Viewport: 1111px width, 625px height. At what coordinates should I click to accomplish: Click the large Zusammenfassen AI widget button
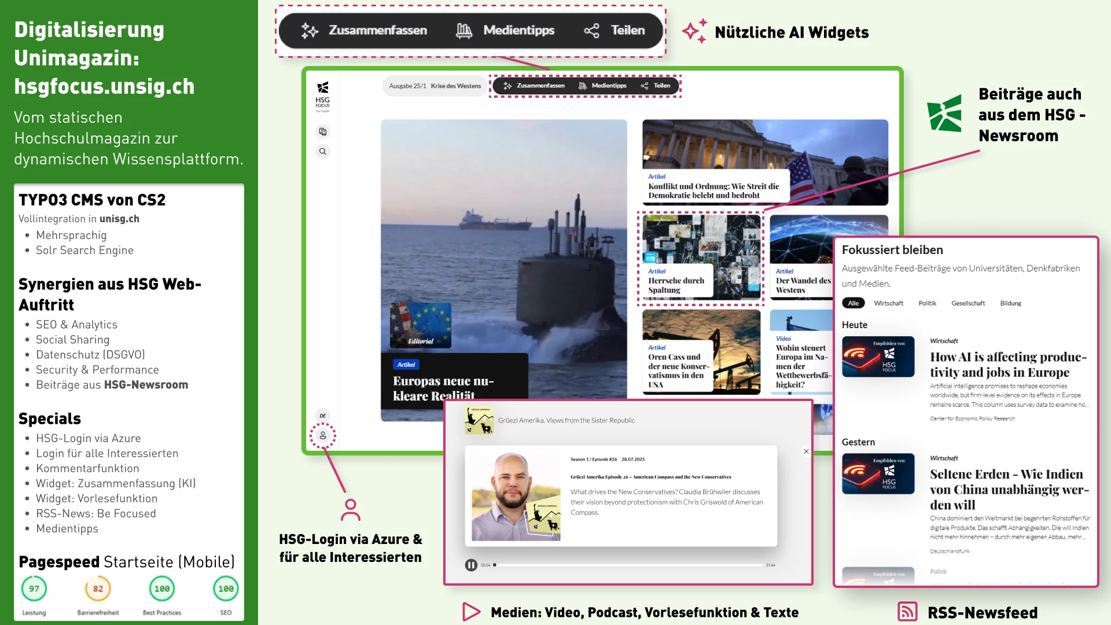[x=364, y=31]
